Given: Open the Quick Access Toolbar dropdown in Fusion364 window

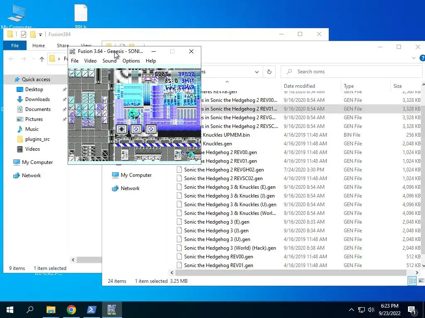Looking at the screenshot, I should point(40,35).
